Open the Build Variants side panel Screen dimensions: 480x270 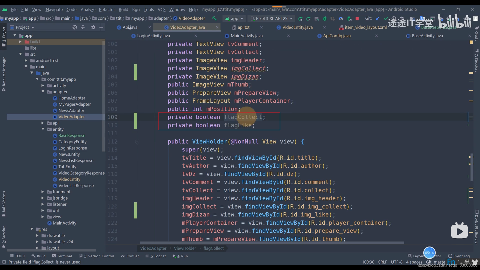pyautogui.click(x=4, y=203)
